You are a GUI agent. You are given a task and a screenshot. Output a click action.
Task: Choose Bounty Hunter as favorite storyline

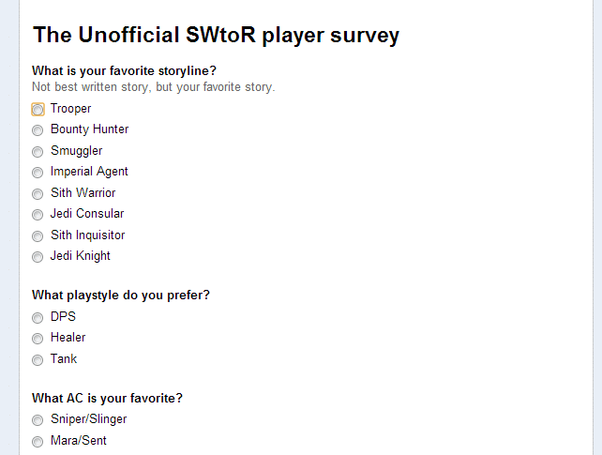point(38,130)
